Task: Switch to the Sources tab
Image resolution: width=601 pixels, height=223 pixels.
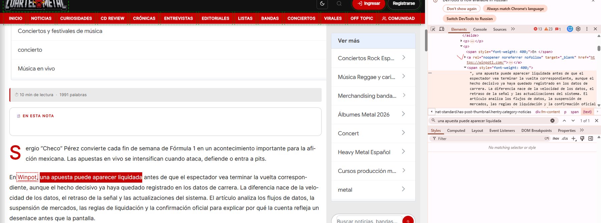Action: [500, 29]
